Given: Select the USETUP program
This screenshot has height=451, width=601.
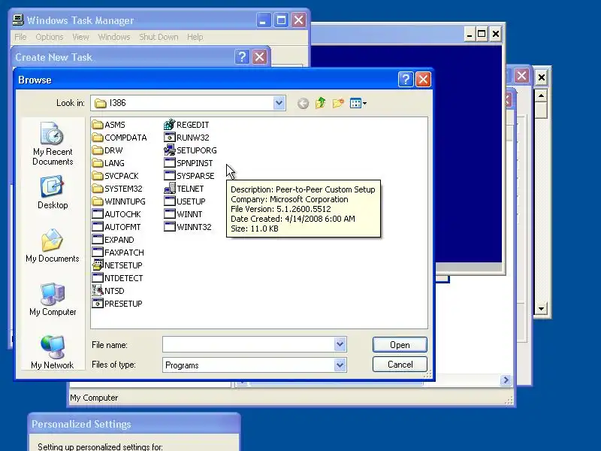Looking at the screenshot, I should (x=185, y=201).
